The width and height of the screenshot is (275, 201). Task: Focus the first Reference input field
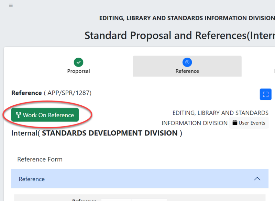pos(116,200)
